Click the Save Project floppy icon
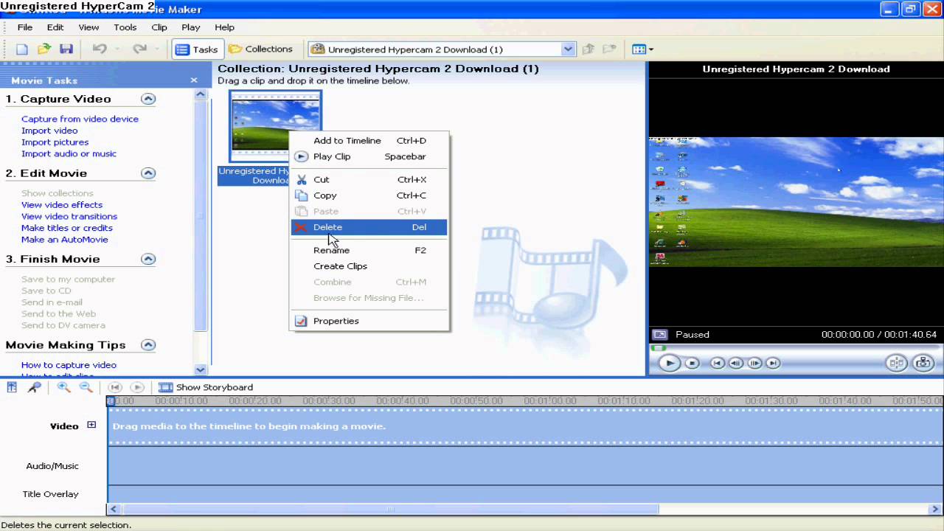This screenshot has width=944, height=531. coord(66,49)
